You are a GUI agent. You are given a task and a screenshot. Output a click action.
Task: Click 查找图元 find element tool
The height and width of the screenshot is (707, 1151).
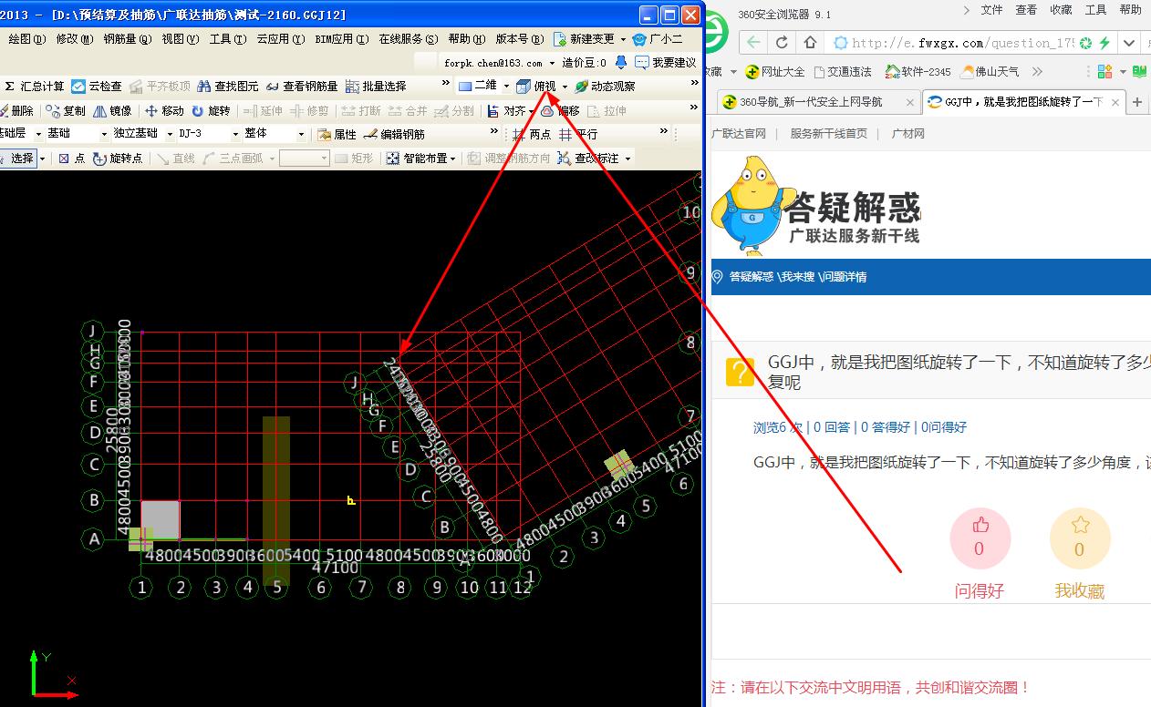(x=228, y=86)
